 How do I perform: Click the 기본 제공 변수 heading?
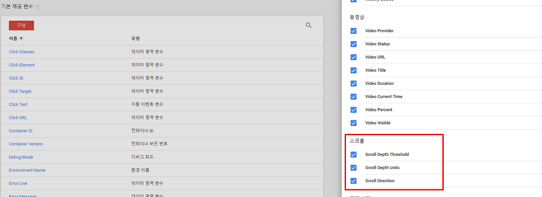(17, 7)
